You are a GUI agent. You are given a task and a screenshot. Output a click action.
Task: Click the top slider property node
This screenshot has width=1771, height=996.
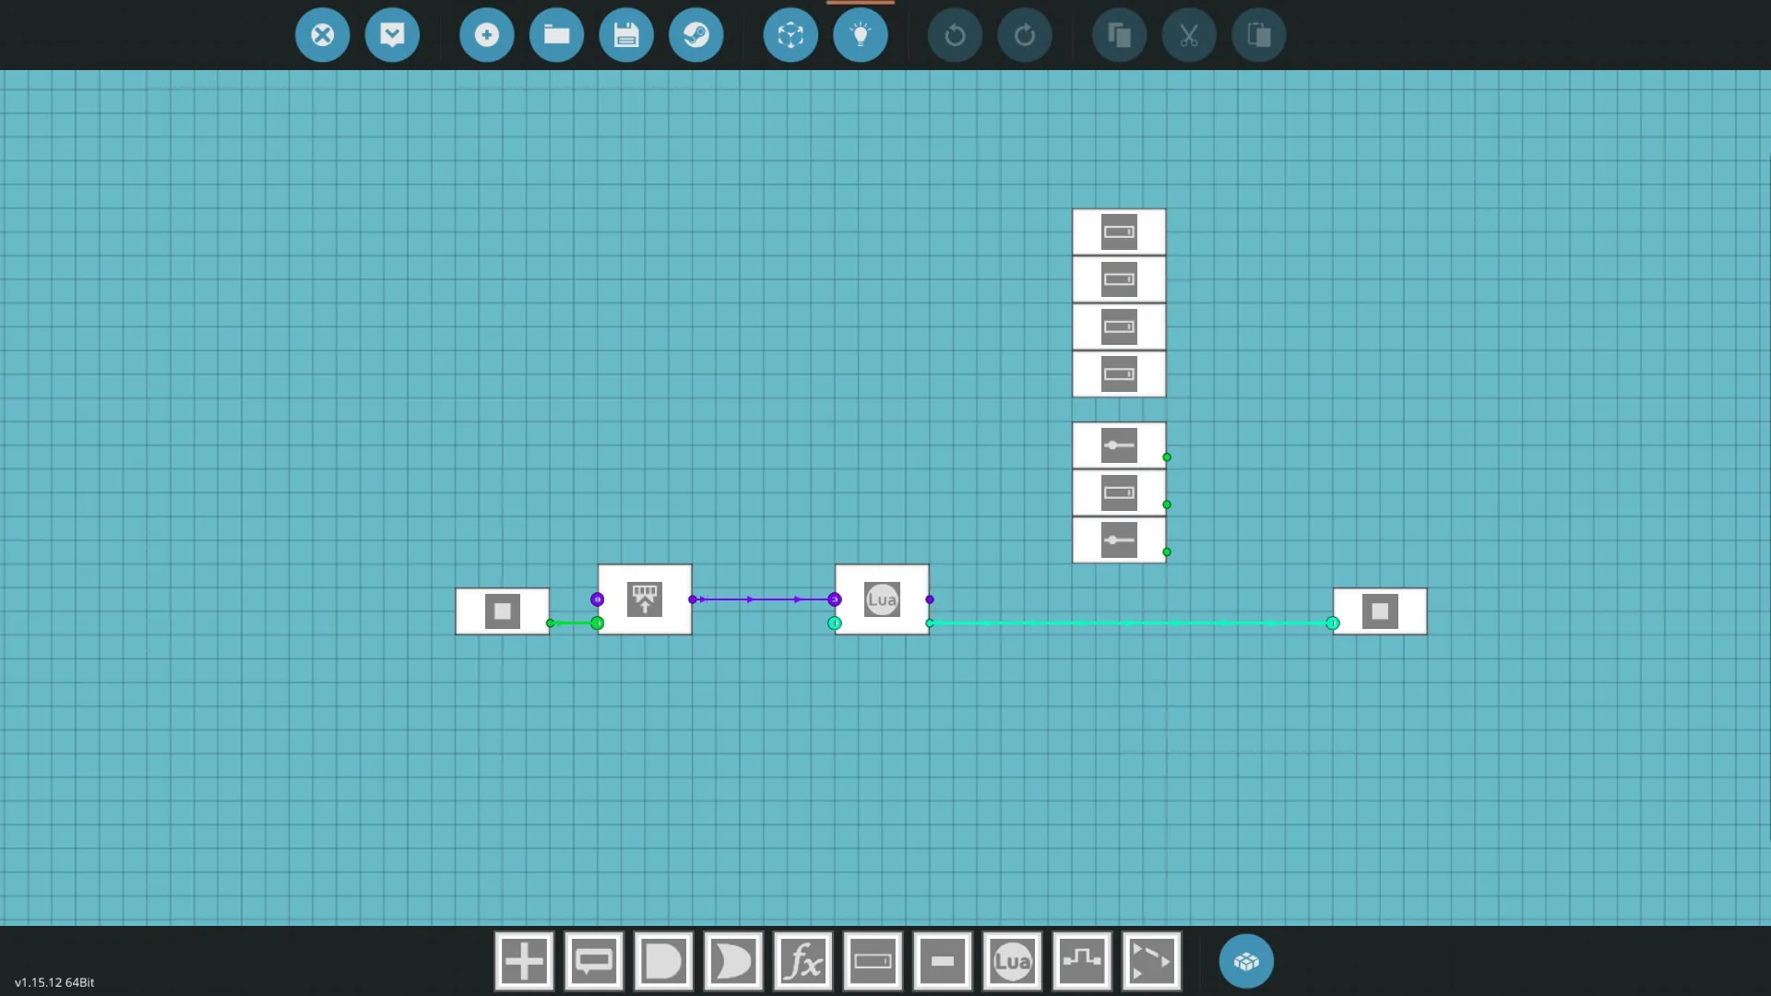point(1119,445)
